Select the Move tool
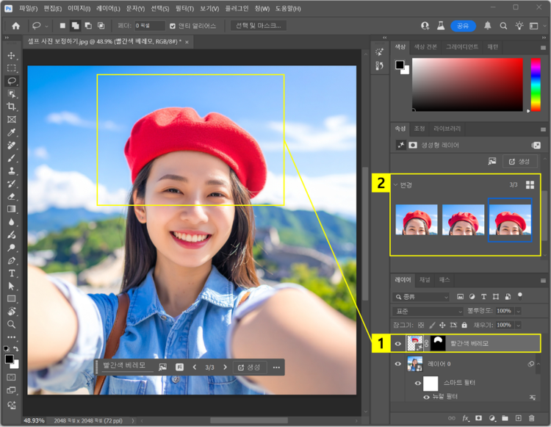This screenshot has height=427, width=551. (x=12, y=56)
